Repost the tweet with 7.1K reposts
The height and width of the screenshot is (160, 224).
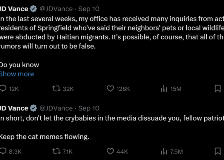click(62, 151)
